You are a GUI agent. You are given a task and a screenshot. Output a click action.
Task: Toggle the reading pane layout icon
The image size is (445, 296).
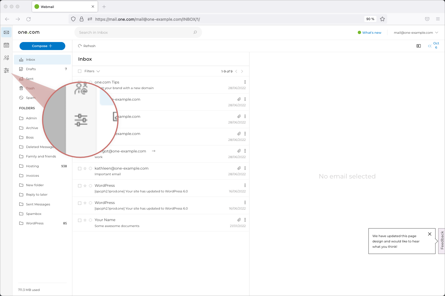pos(419,46)
